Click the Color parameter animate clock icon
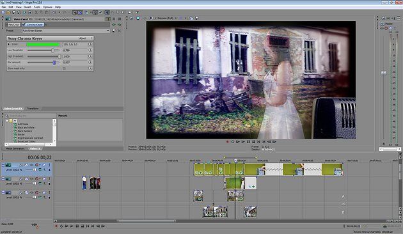This screenshot has height=234, width=403. pyautogui.click(x=90, y=44)
